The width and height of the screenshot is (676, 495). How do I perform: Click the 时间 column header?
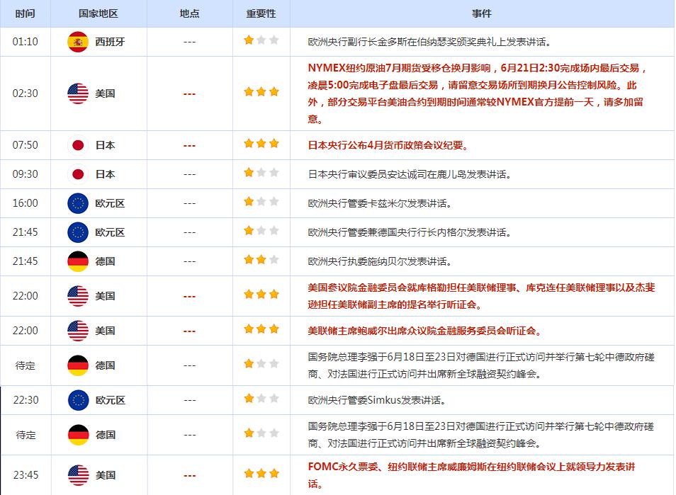(25, 13)
